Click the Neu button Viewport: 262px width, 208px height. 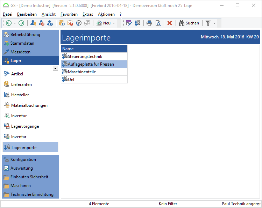point(104,23)
